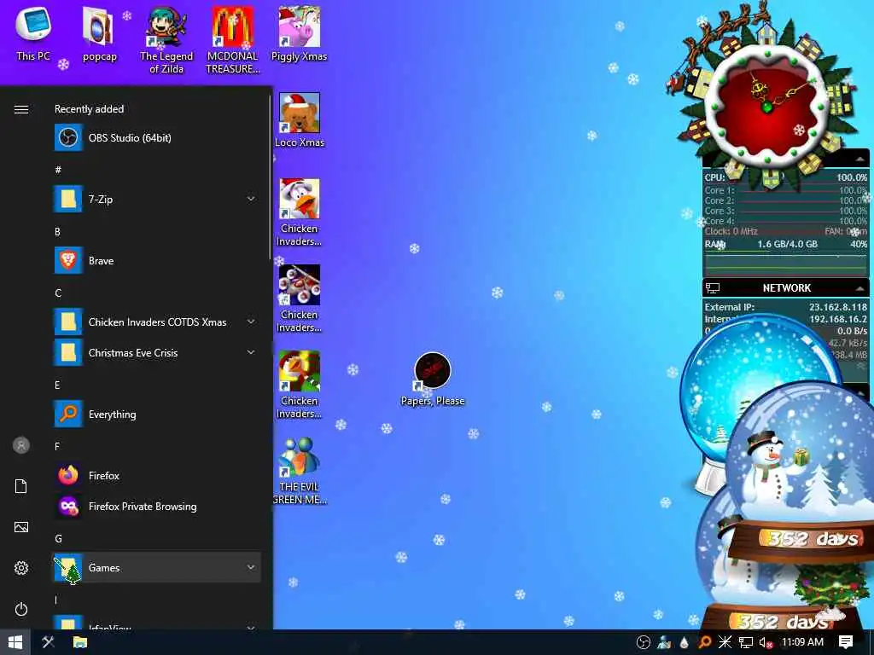Viewport: 874px width, 655px height.
Task: Expand the Start menu hamburger navigation
Action: click(x=21, y=109)
